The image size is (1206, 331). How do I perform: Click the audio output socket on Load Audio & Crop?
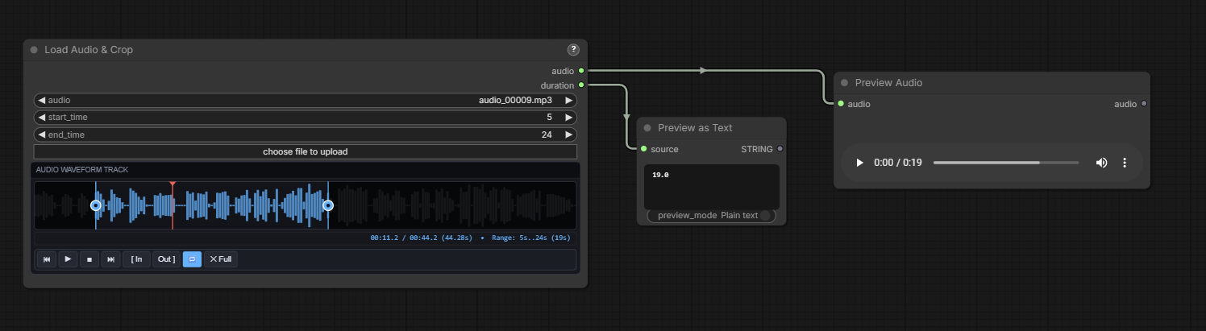pyautogui.click(x=581, y=71)
